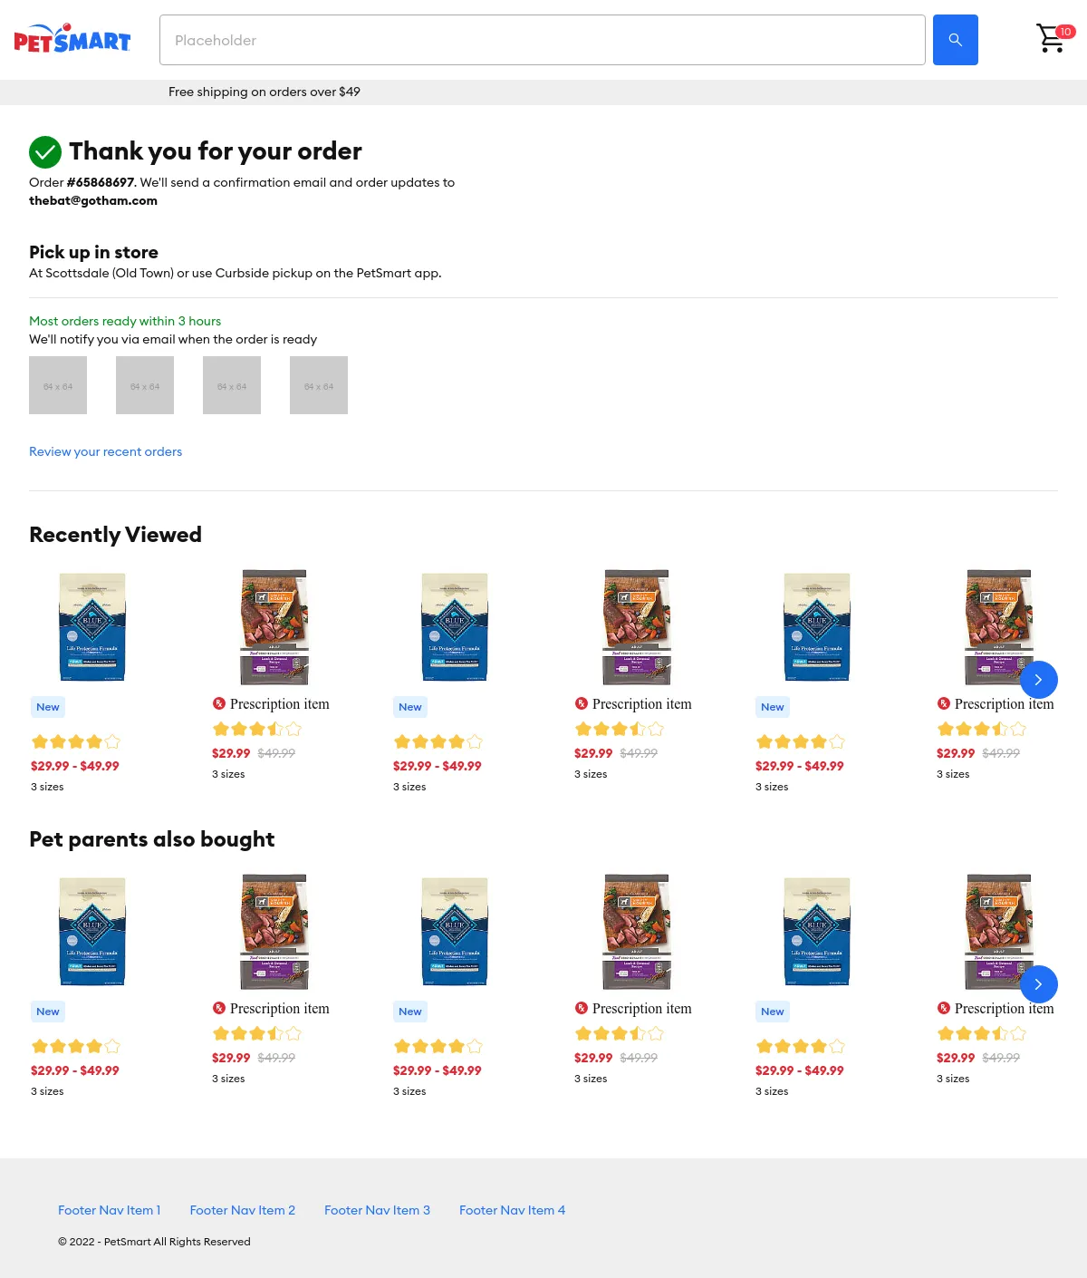Click the first ordered item thumbnail placeholder
The height and width of the screenshot is (1278, 1087).
pyautogui.click(x=58, y=385)
